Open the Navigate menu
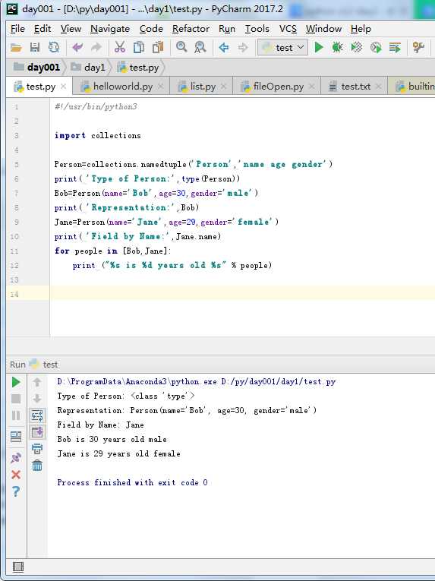The image size is (435, 581). (x=110, y=29)
